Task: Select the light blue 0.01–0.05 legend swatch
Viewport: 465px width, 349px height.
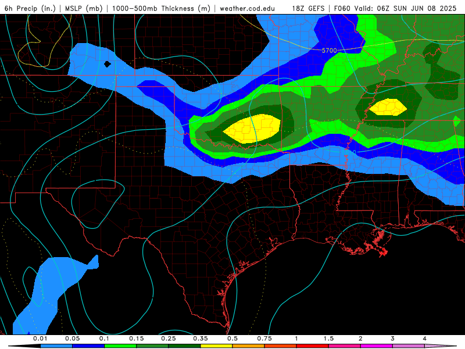Action: point(56,346)
